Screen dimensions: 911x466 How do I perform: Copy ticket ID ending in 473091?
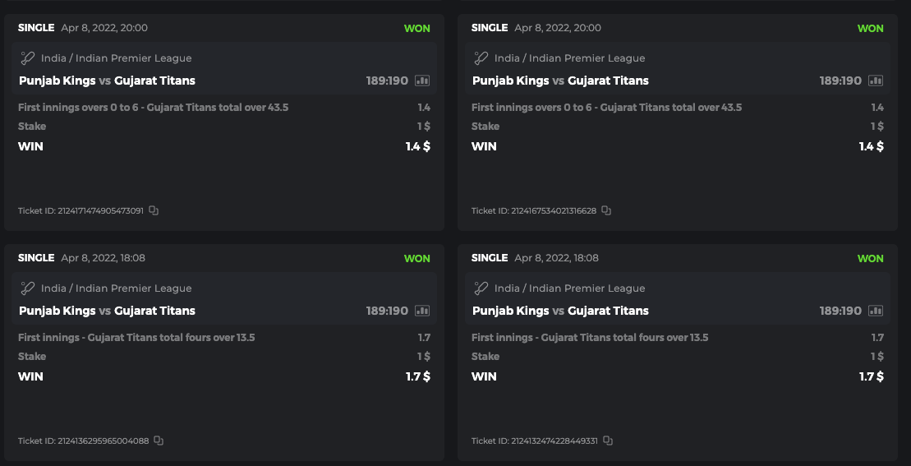pos(154,211)
